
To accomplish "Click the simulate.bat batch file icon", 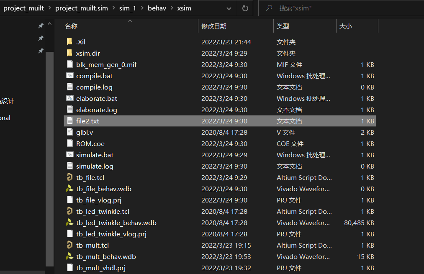I will tap(70, 155).
